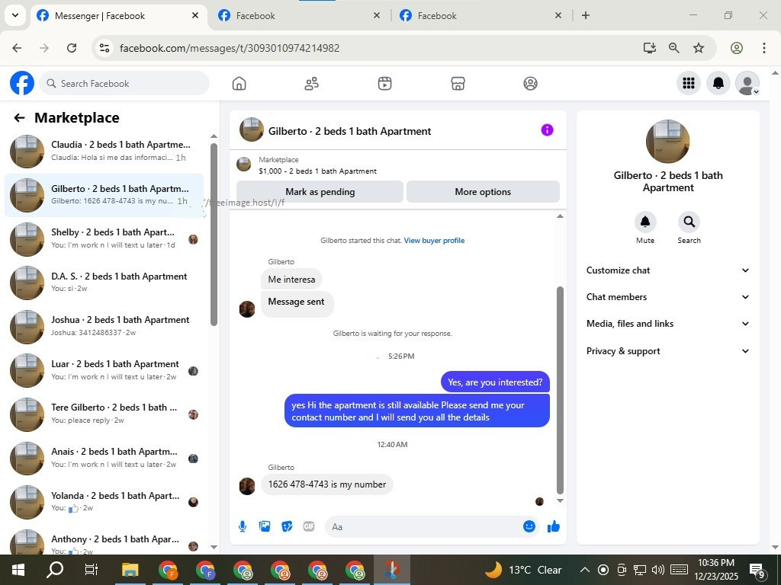Click the taskbar volume speaker icon

(658, 570)
